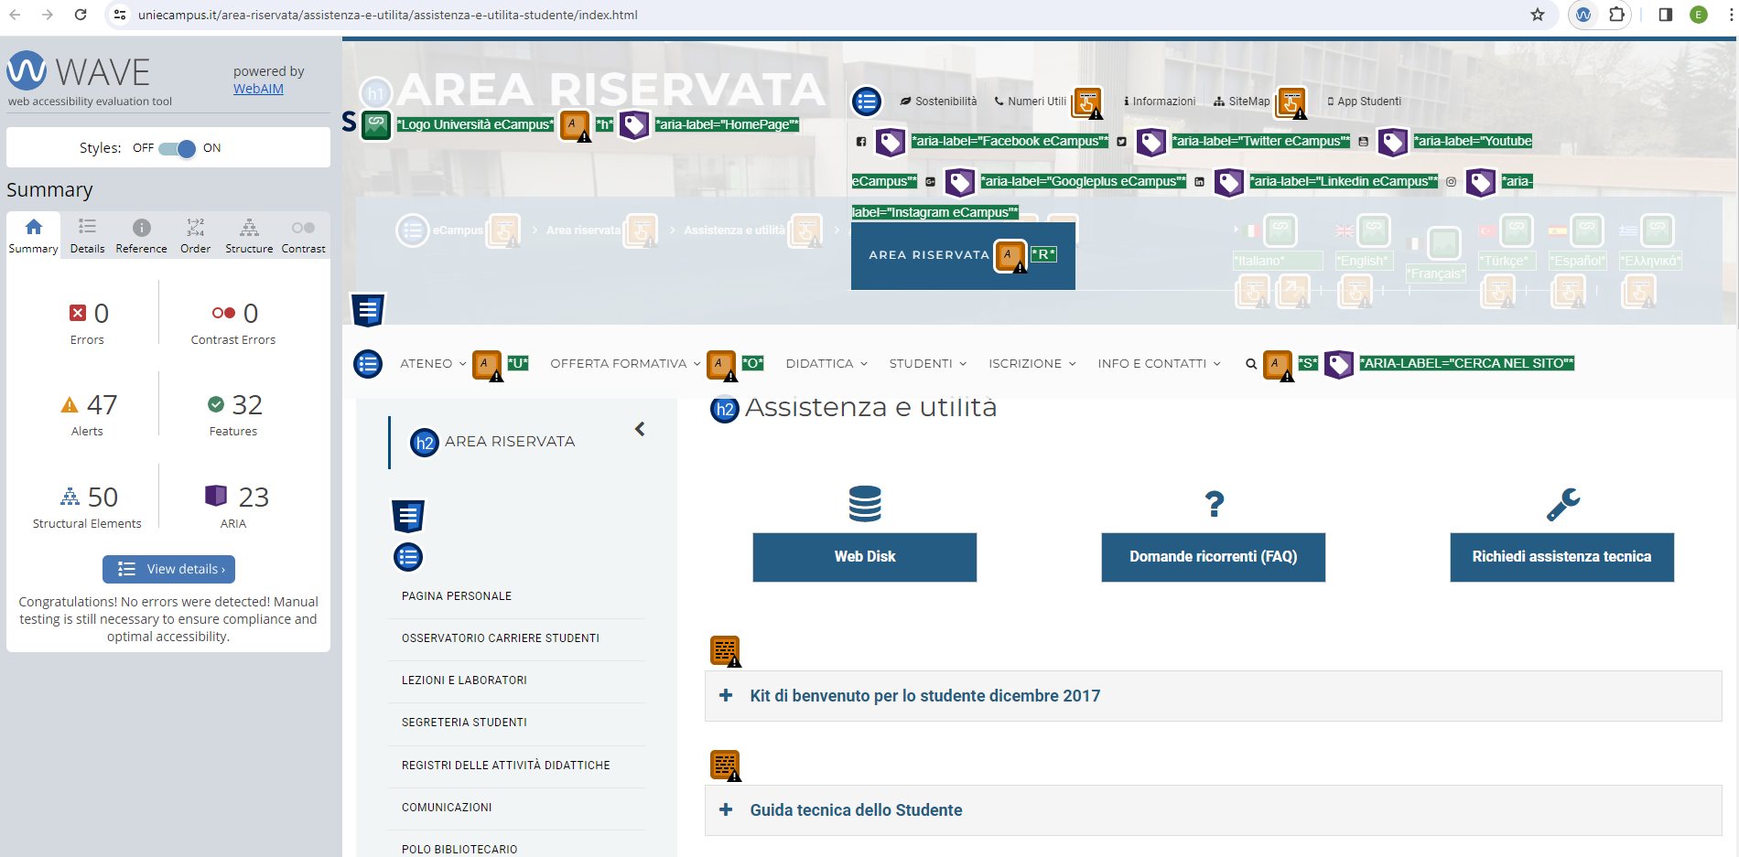Click the ARIA icon for Cerca nel sito
The width and height of the screenshot is (1739, 857).
[1339, 364]
